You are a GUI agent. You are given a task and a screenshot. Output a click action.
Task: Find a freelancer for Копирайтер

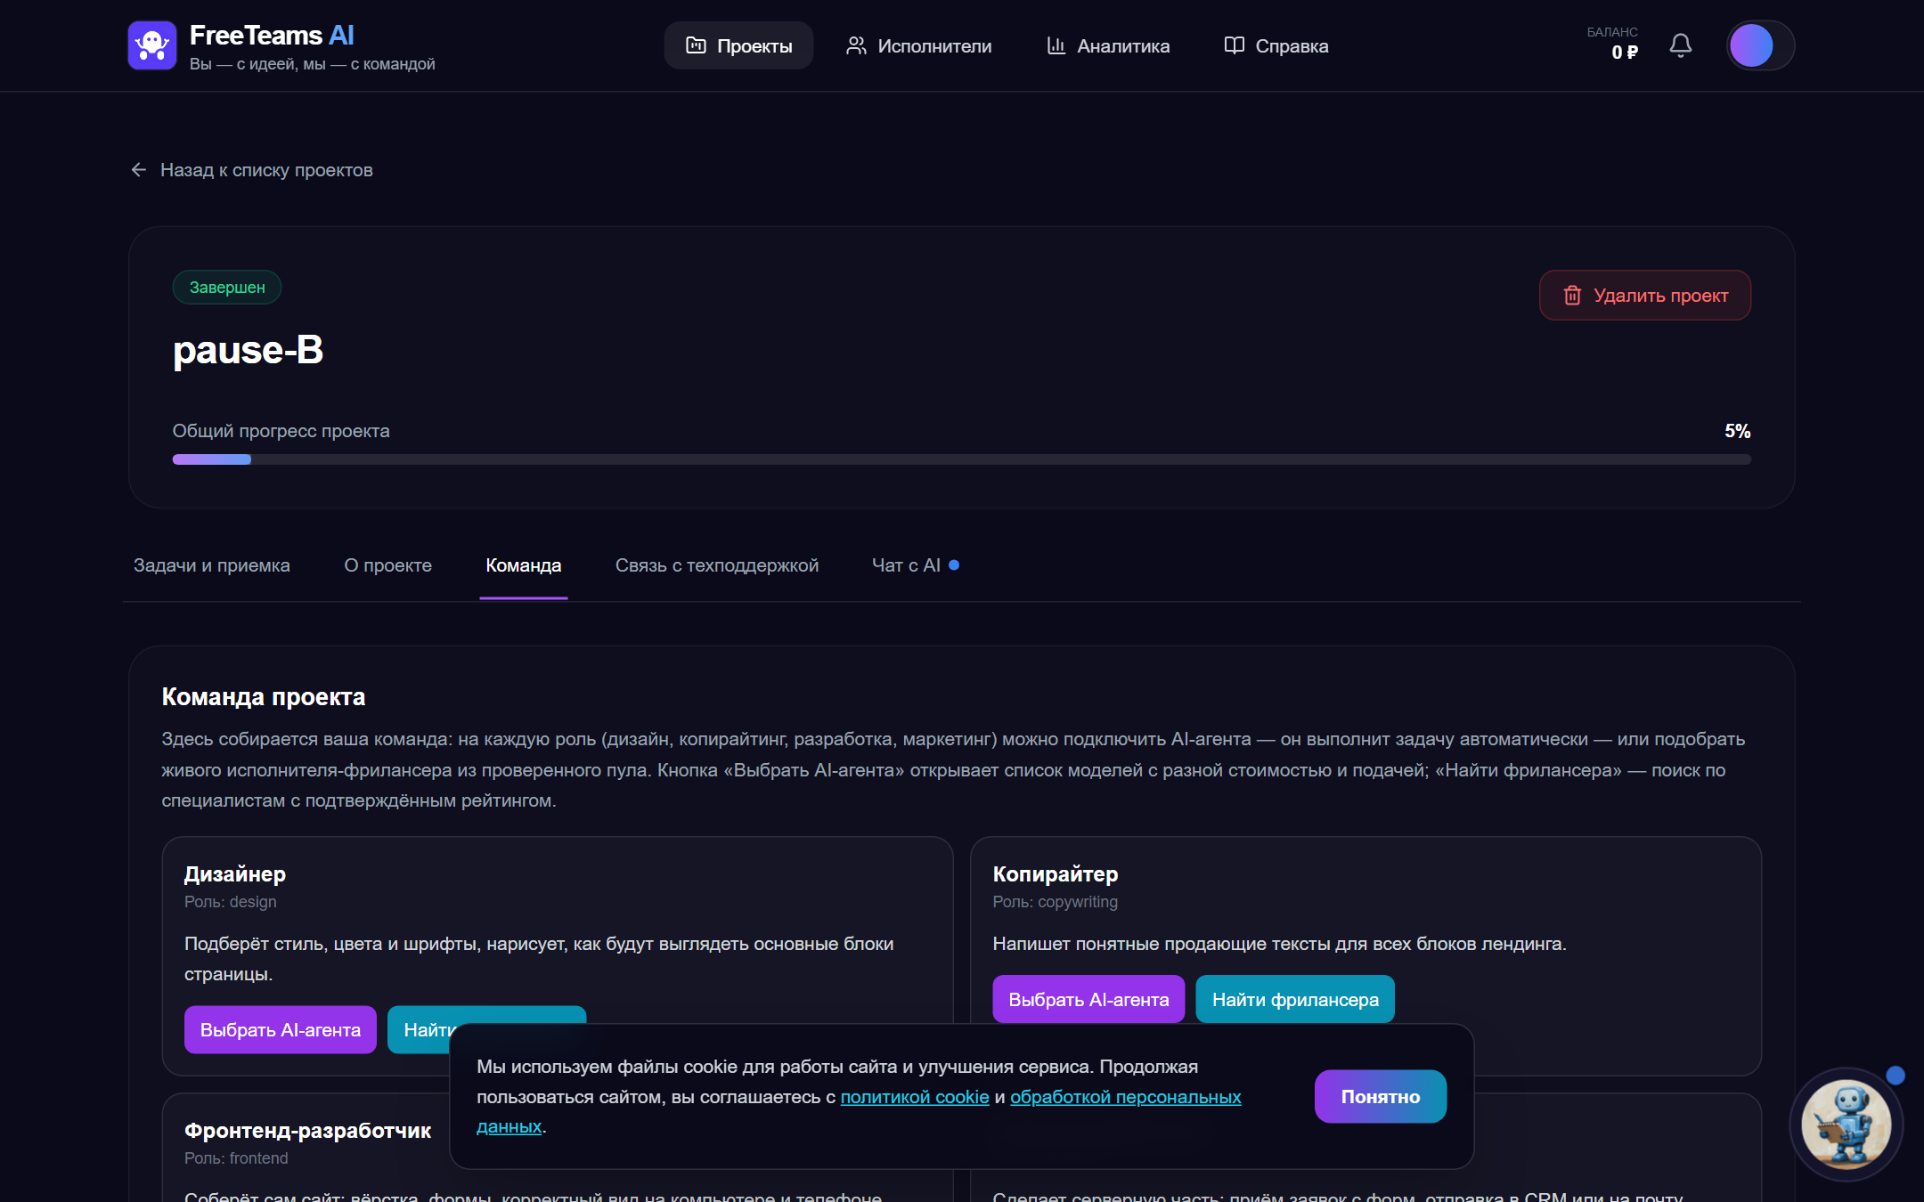1295,1000
